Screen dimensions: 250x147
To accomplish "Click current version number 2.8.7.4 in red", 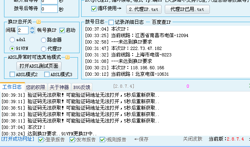I will tap(236, 139).
